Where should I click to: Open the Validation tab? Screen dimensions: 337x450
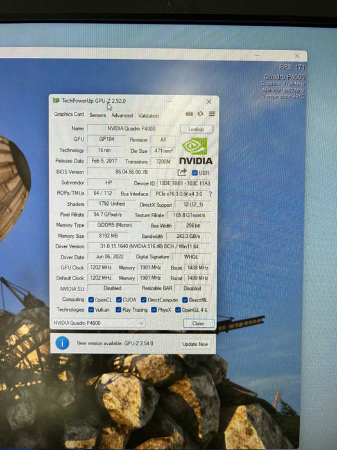tap(148, 116)
